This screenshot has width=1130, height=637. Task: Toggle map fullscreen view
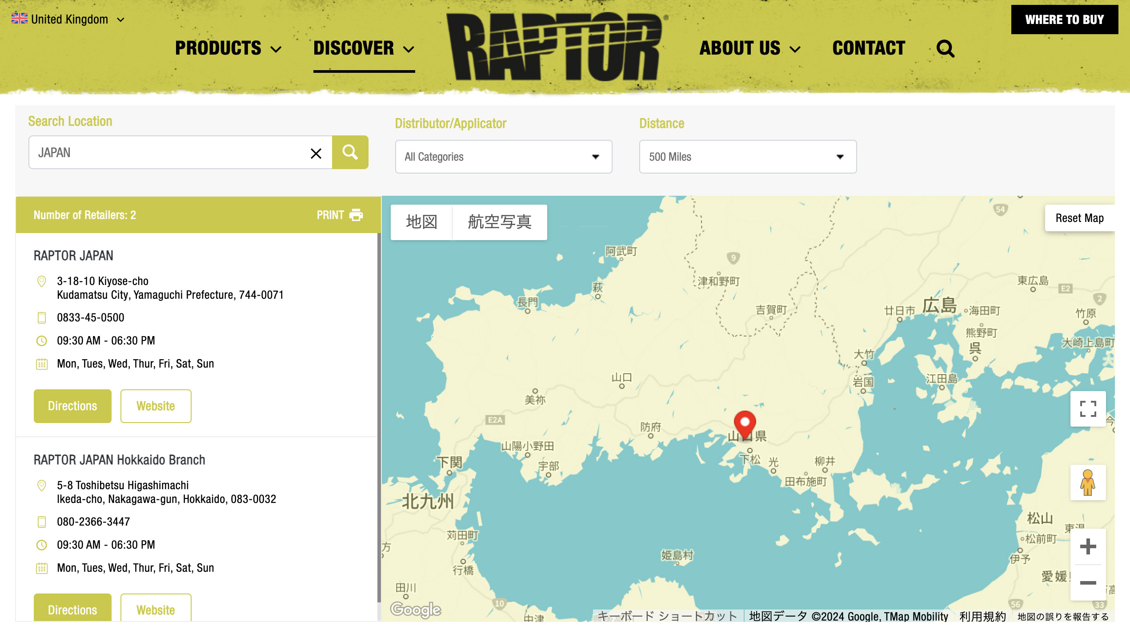[x=1088, y=409]
